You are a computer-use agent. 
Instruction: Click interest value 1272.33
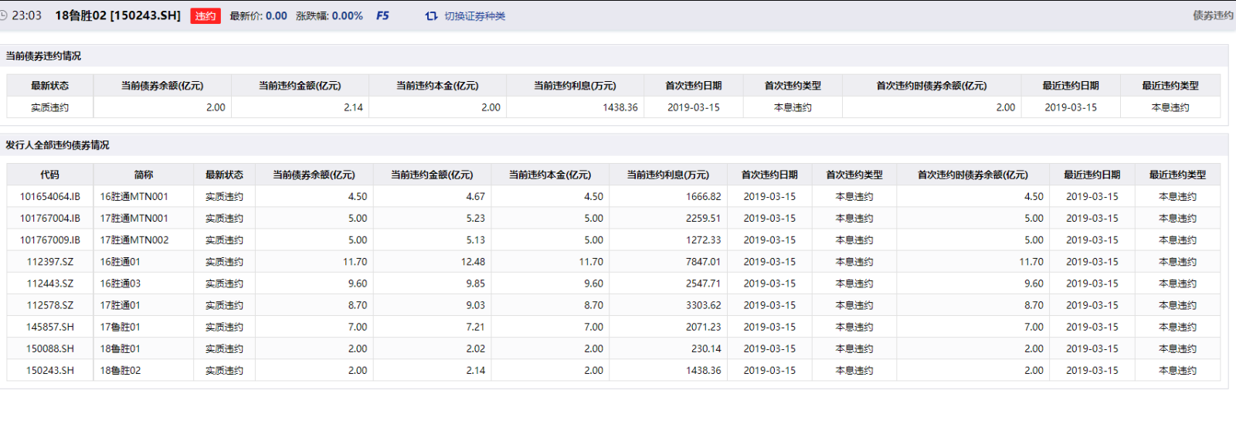point(703,239)
